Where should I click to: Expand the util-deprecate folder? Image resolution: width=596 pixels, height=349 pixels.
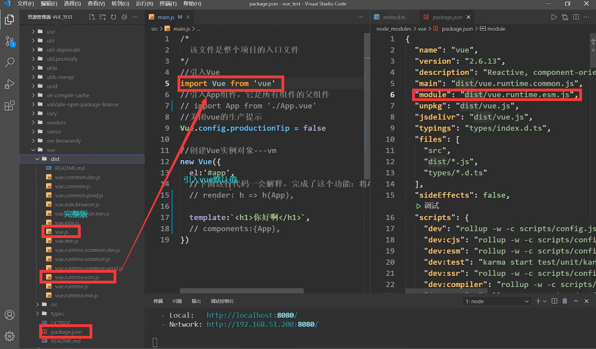pyautogui.click(x=33, y=50)
